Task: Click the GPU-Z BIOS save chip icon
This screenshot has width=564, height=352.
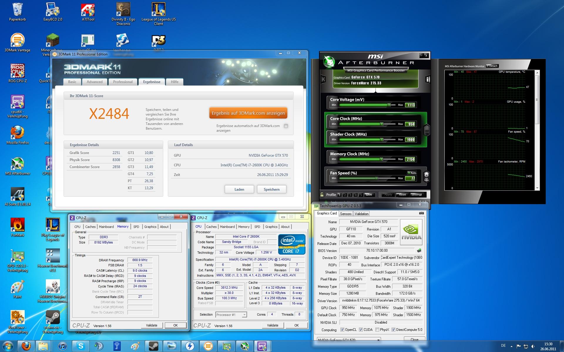Action: (419, 251)
